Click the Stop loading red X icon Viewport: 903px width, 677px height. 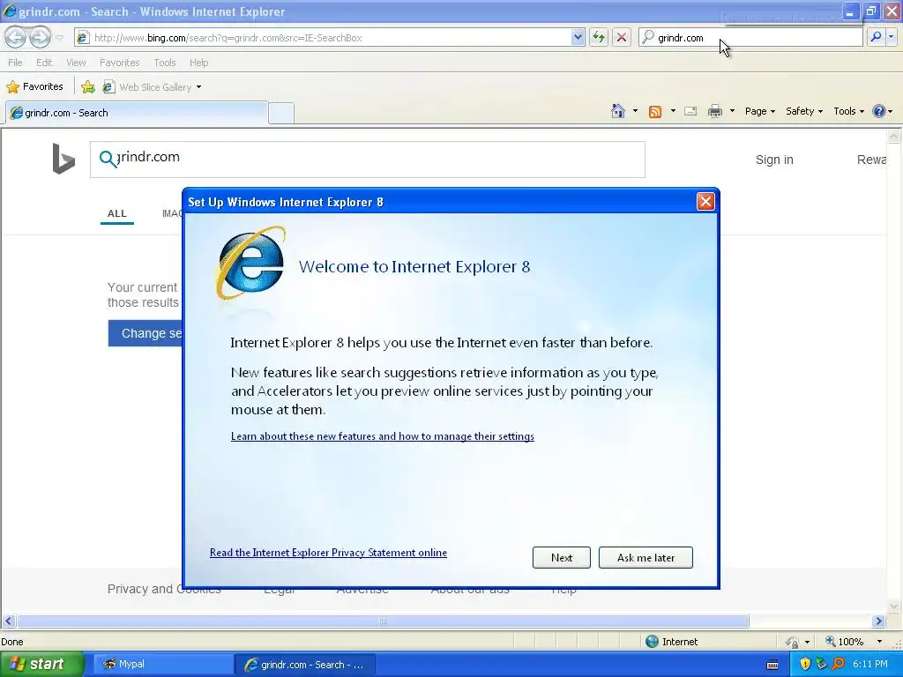click(622, 37)
